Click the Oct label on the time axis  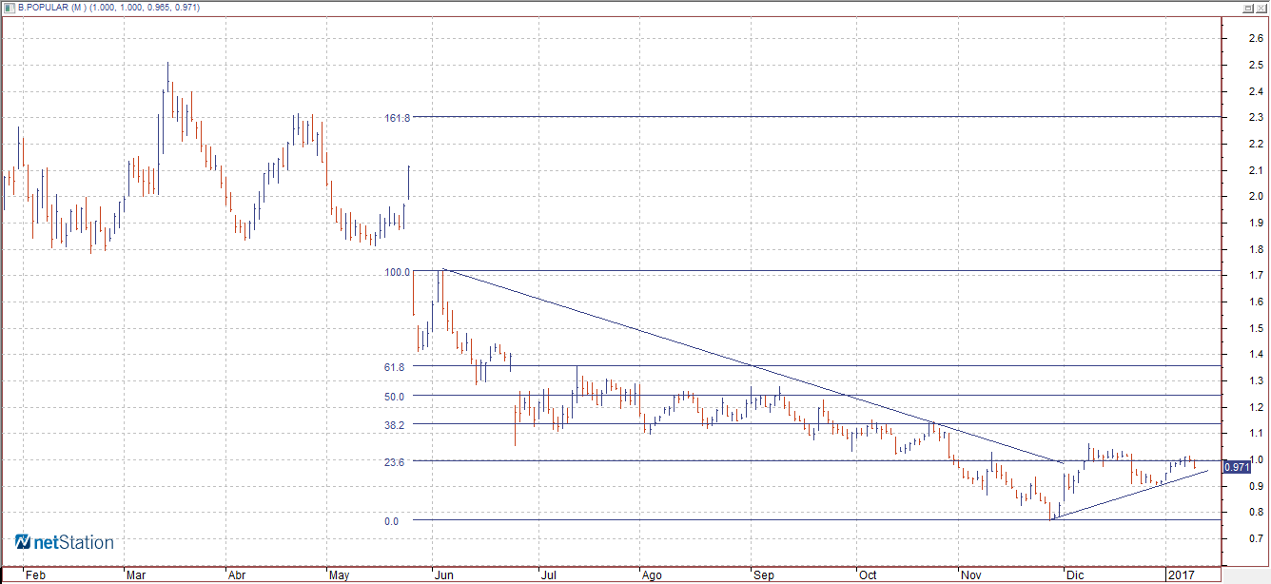coord(868,575)
